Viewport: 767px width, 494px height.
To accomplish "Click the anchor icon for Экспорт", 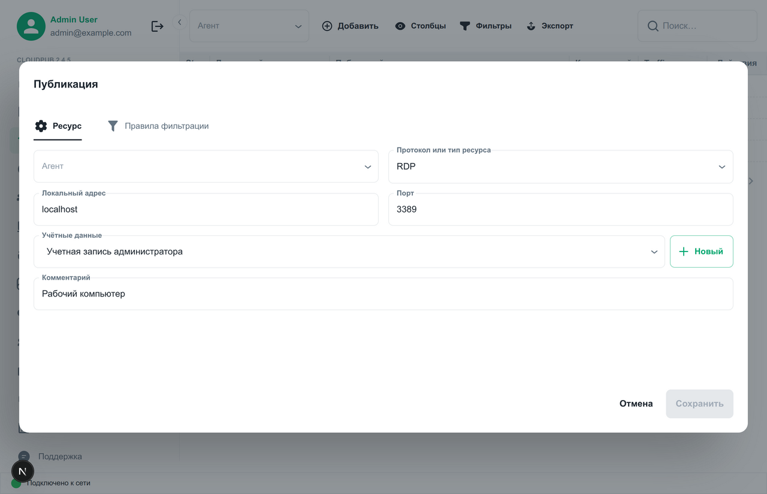I will 531,26.
